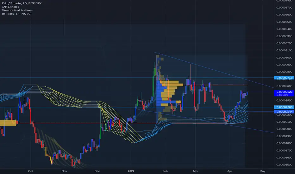Viewport: 295px width, 174px height.
Task: Click the 0.00003300 price scale value
Action: click(x=284, y=36)
